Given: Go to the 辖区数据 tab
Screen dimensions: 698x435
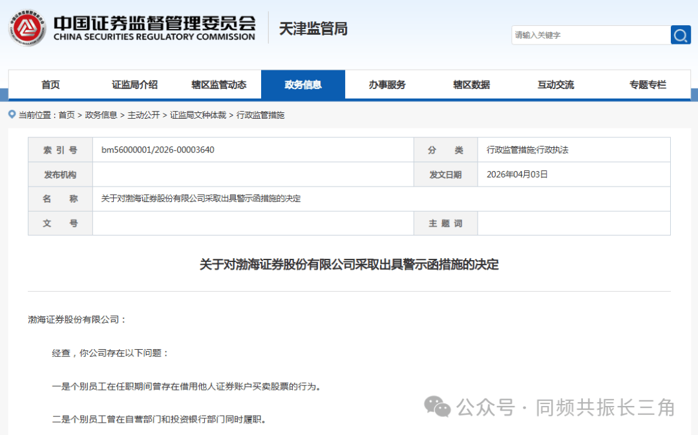Looking at the screenshot, I should pos(471,85).
